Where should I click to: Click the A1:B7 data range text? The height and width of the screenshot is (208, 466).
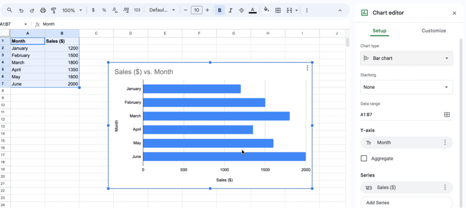(x=366, y=115)
